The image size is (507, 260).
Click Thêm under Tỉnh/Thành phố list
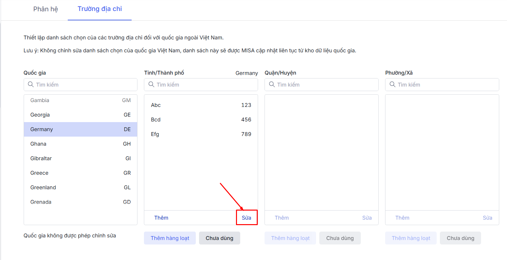[161, 218]
